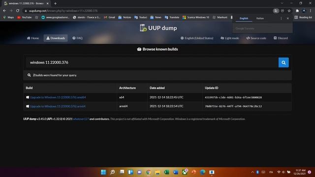Open the YouTube bookmark
The width and height of the screenshot is (315, 177).
click(24, 18)
